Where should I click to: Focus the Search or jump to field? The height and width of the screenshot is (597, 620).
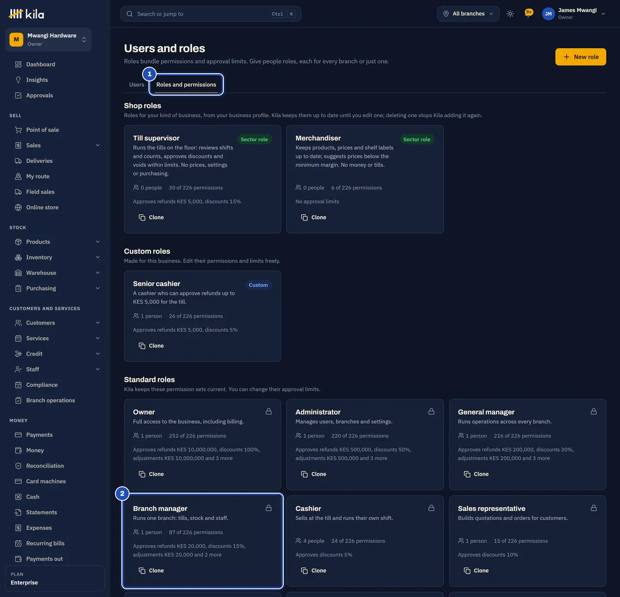pos(211,14)
